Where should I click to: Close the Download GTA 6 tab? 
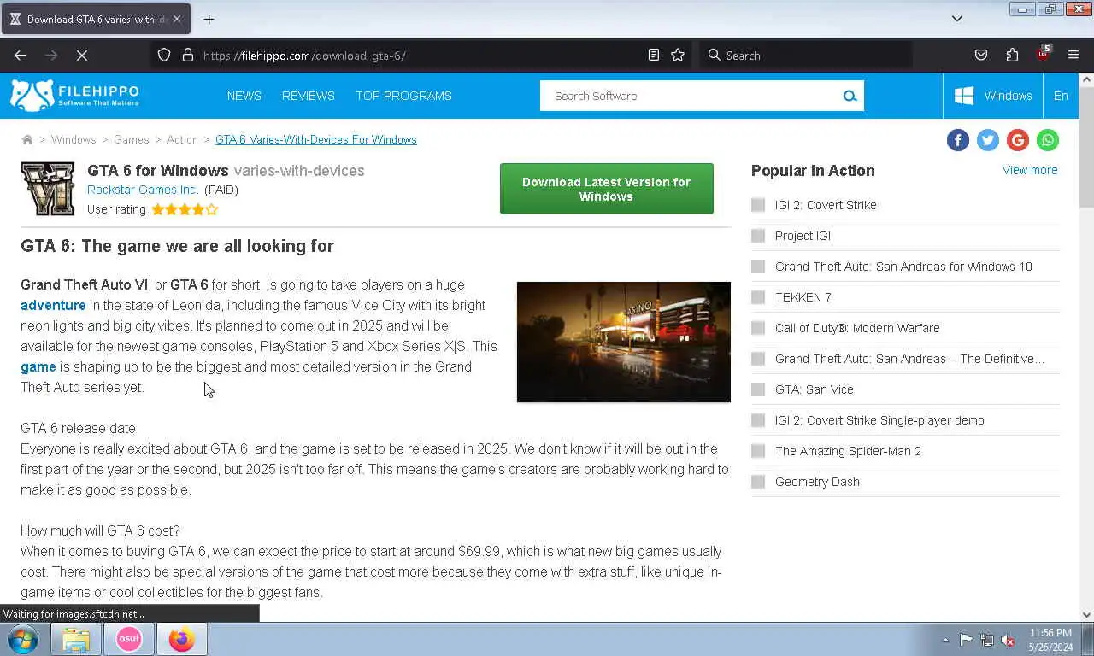[x=177, y=19]
